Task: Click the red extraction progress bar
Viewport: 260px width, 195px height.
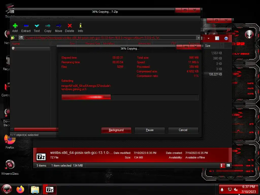Action: pos(130,97)
